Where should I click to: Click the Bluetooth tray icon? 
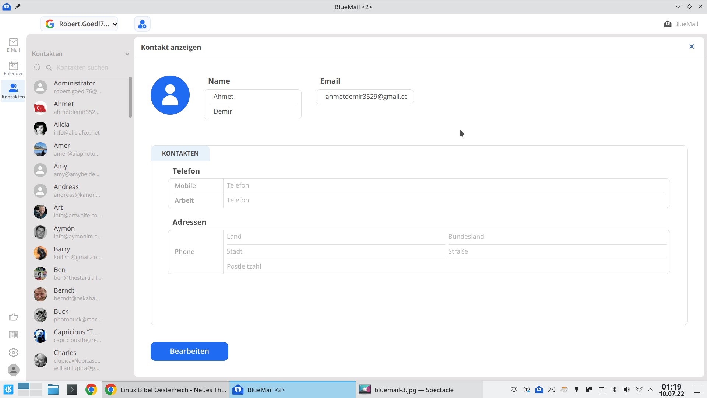(x=614, y=390)
